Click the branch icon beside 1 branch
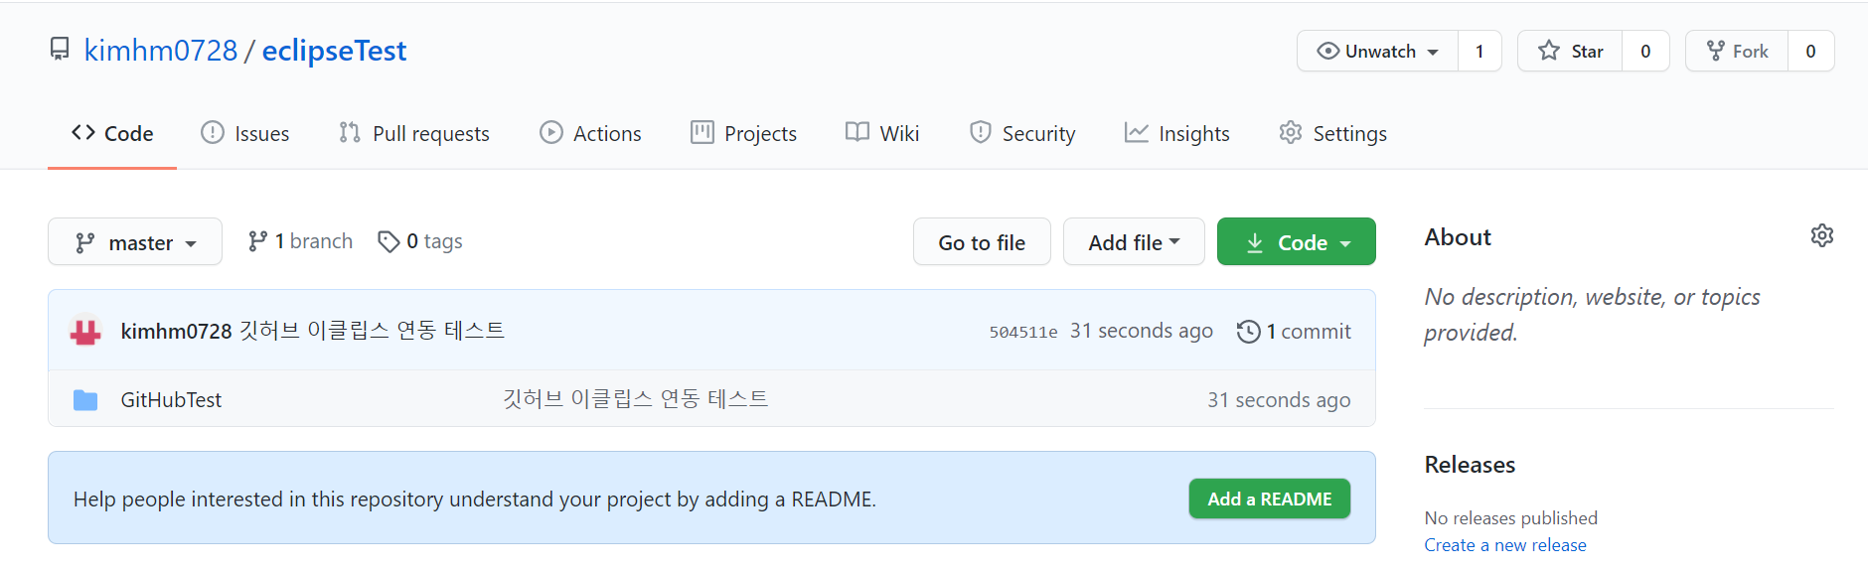 click(x=257, y=241)
